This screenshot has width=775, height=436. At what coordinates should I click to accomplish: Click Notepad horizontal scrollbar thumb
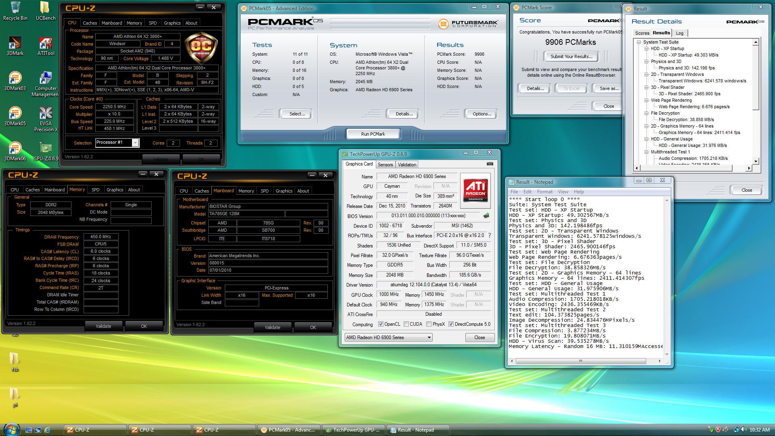[580, 361]
